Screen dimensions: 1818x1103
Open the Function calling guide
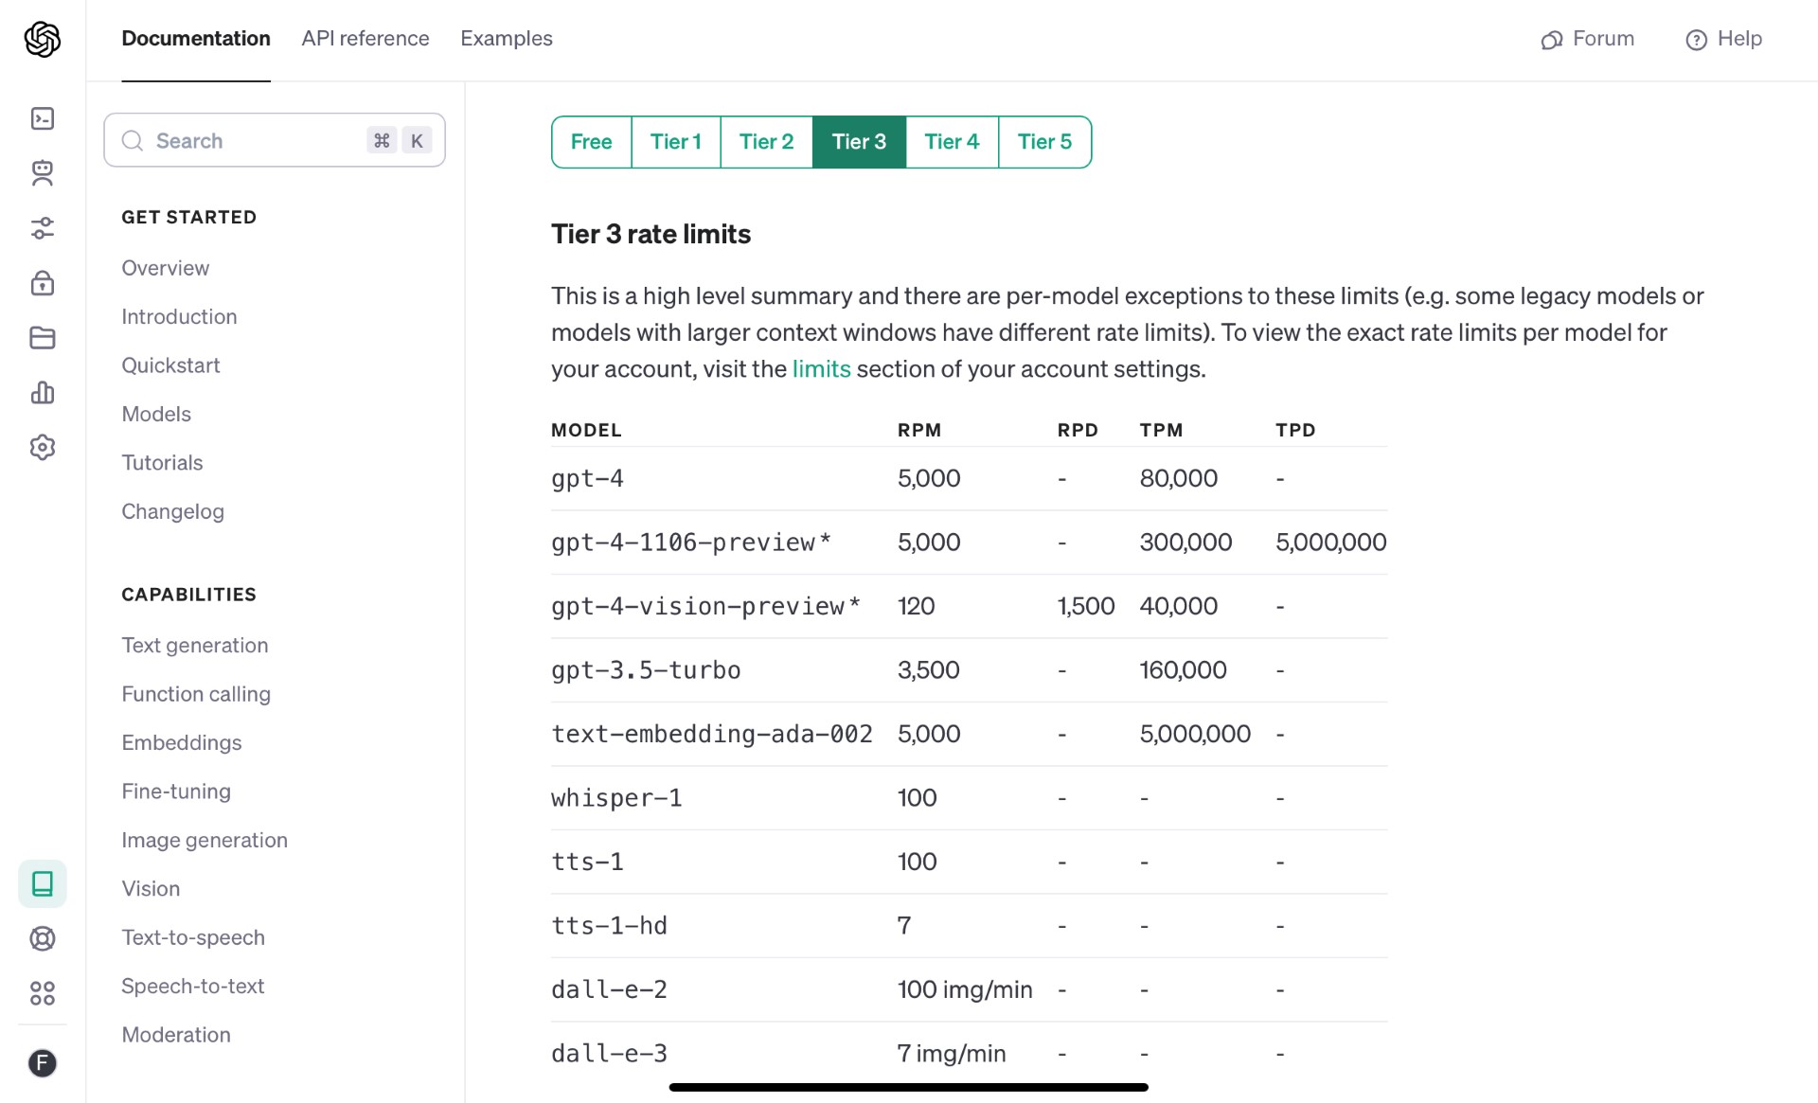(196, 694)
